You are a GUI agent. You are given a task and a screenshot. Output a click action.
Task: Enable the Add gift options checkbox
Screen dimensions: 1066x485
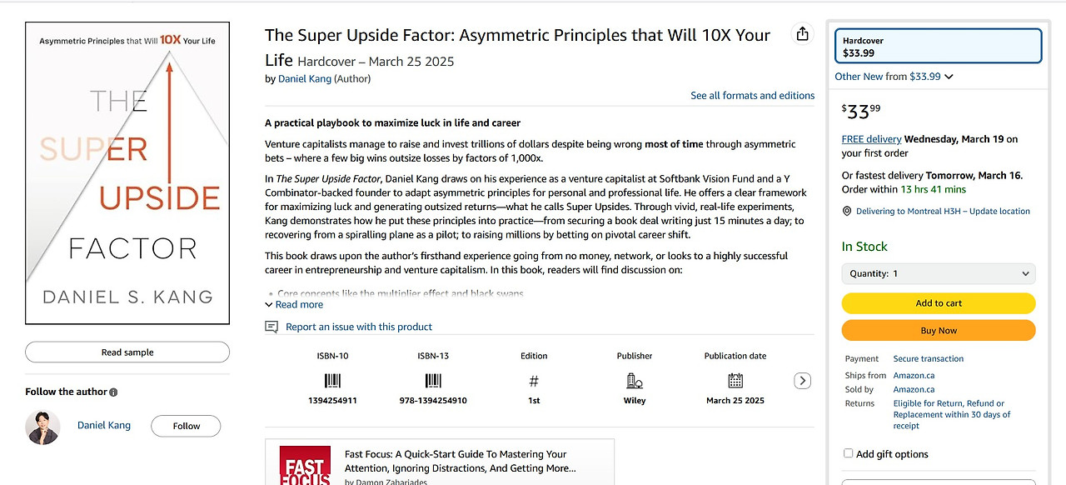pos(848,453)
